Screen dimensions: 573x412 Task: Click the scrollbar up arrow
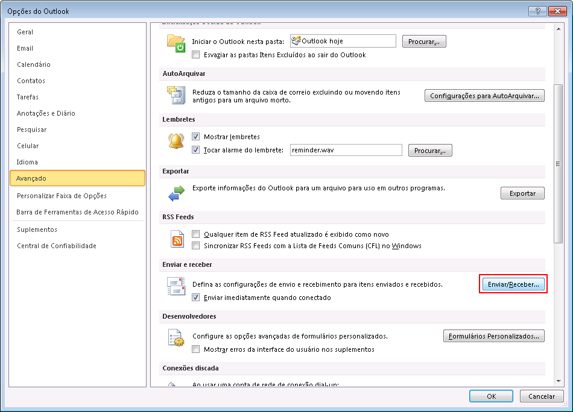tap(559, 29)
